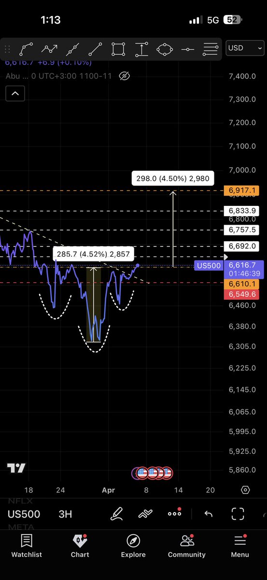Open the Menu tab
267x580 pixels.
click(x=240, y=546)
